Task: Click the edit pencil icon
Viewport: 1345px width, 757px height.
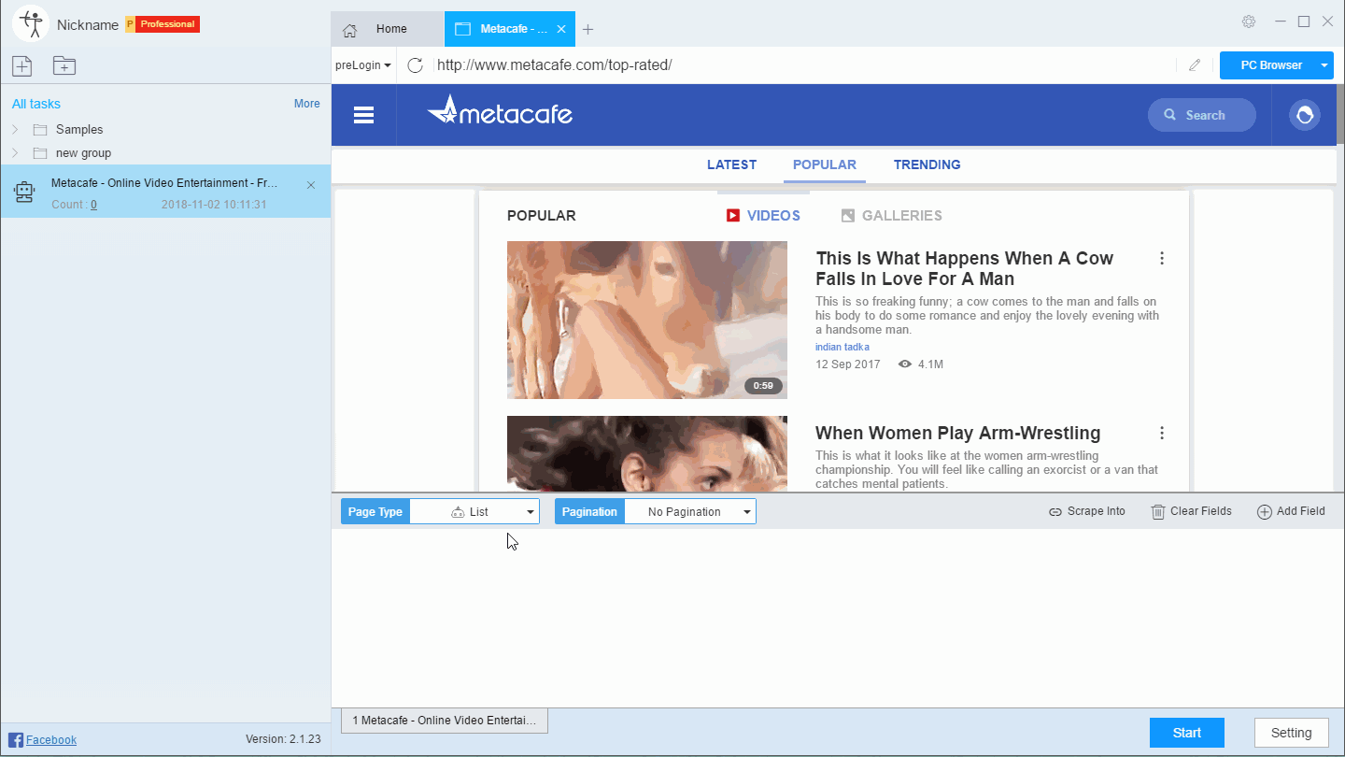Action: pos(1195,65)
